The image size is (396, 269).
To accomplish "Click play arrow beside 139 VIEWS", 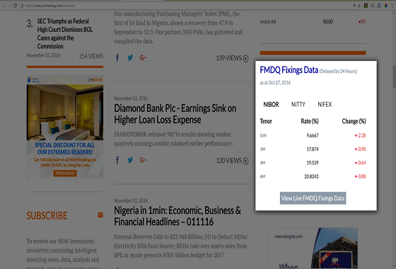I will pos(246,59).
